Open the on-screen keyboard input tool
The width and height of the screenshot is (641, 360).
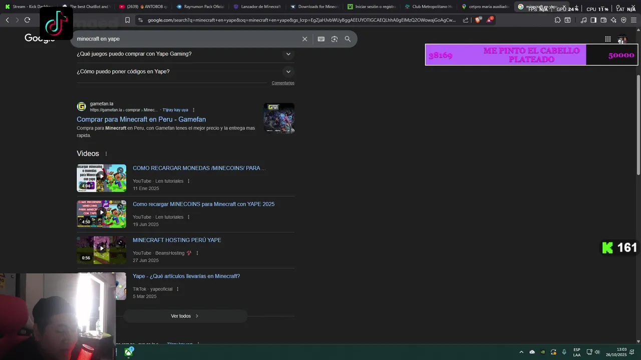coord(321,39)
